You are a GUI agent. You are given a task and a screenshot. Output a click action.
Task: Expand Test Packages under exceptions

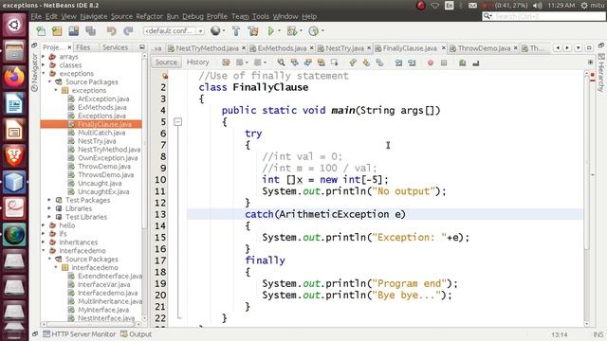coord(49,200)
